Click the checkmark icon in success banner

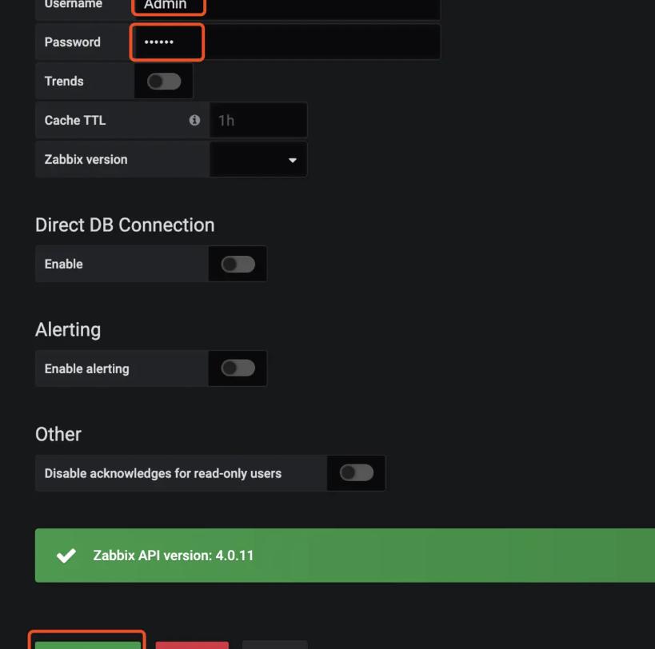click(66, 555)
